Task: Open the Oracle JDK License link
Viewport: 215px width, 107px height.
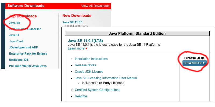Action: tap(89, 72)
